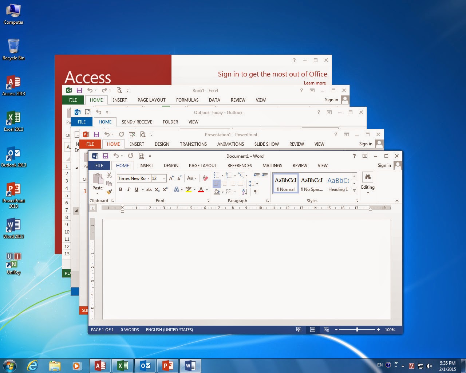The width and height of the screenshot is (466, 373).
Task: Grow font size with the larger A icon
Action: tap(171, 178)
